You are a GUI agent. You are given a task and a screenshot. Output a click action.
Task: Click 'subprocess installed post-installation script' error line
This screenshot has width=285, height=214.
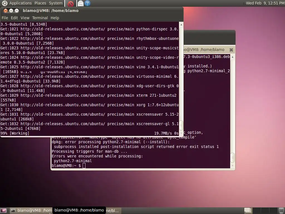point(136,147)
